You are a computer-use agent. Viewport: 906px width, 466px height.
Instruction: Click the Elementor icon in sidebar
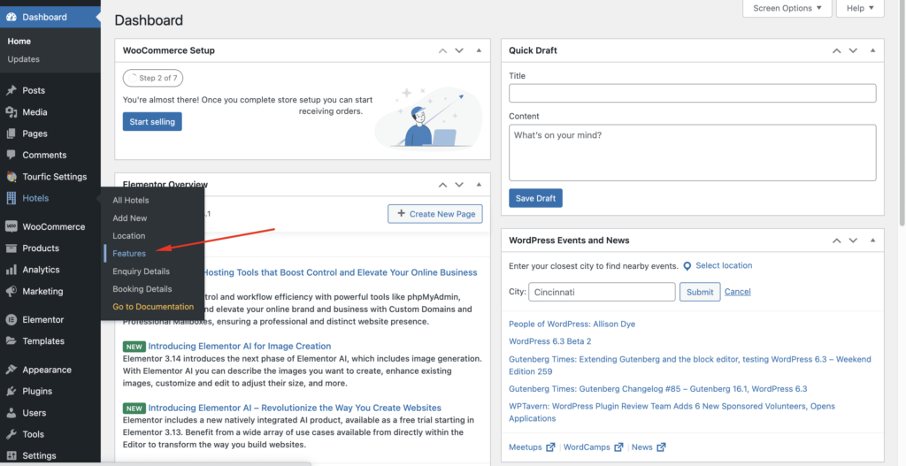coord(11,320)
